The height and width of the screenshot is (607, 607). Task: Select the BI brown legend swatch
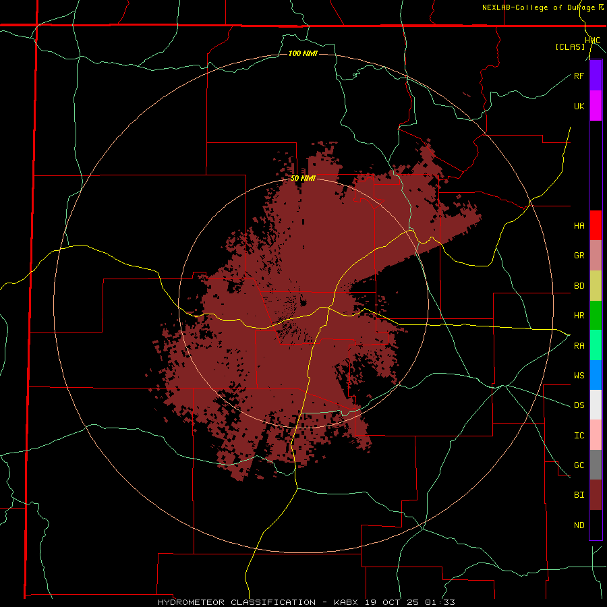pyautogui.click(x=596, y=495)
